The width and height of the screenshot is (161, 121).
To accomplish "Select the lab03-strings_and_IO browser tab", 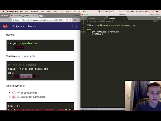I will coord(24,16).
